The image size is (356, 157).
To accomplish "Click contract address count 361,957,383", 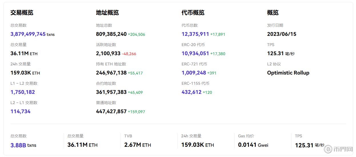I will pyautogui.click(x=111, y=92).
